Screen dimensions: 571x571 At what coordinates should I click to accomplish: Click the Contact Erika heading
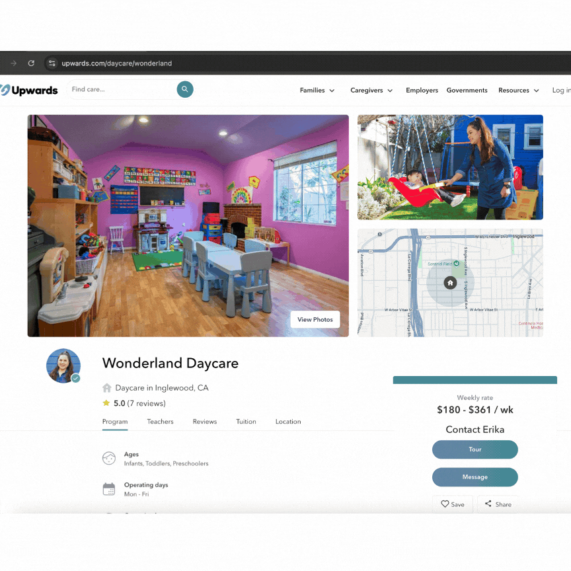click(475, 430)
